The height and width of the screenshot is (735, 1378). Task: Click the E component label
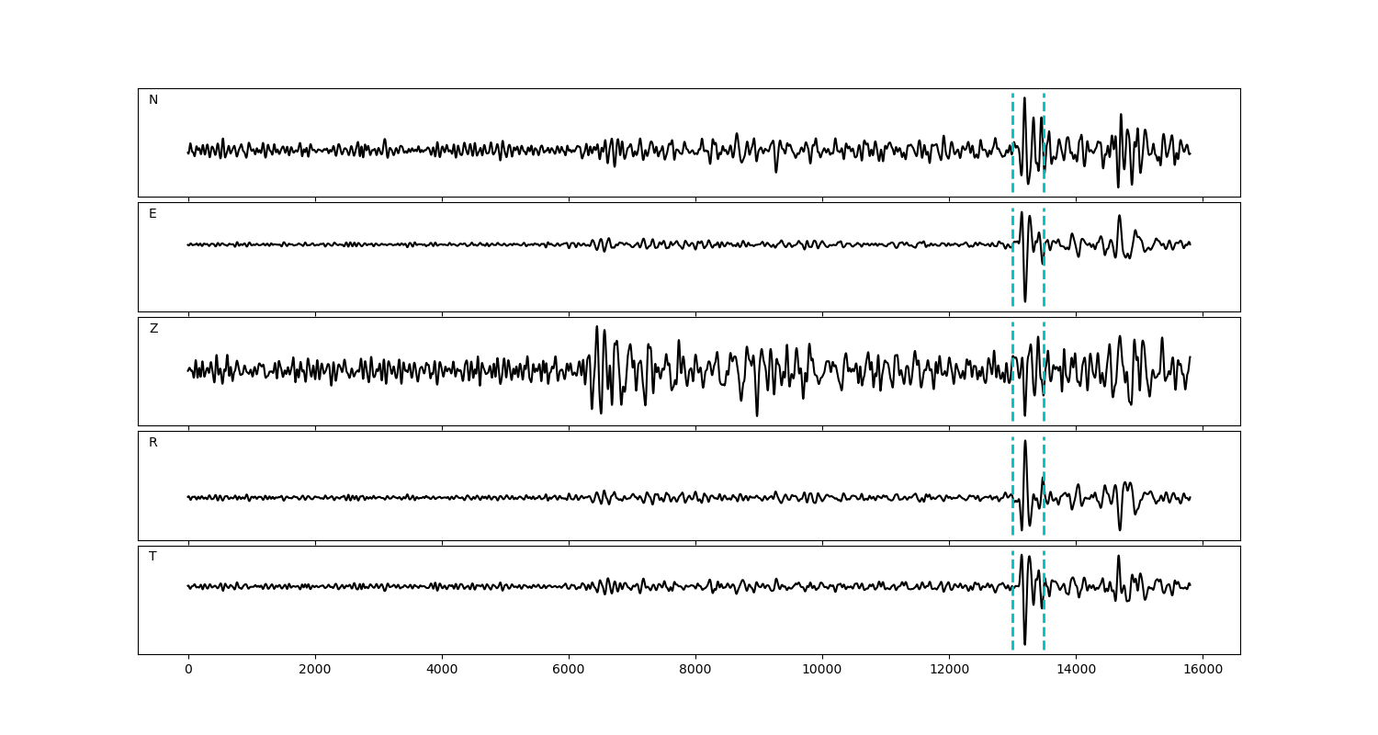152,214
